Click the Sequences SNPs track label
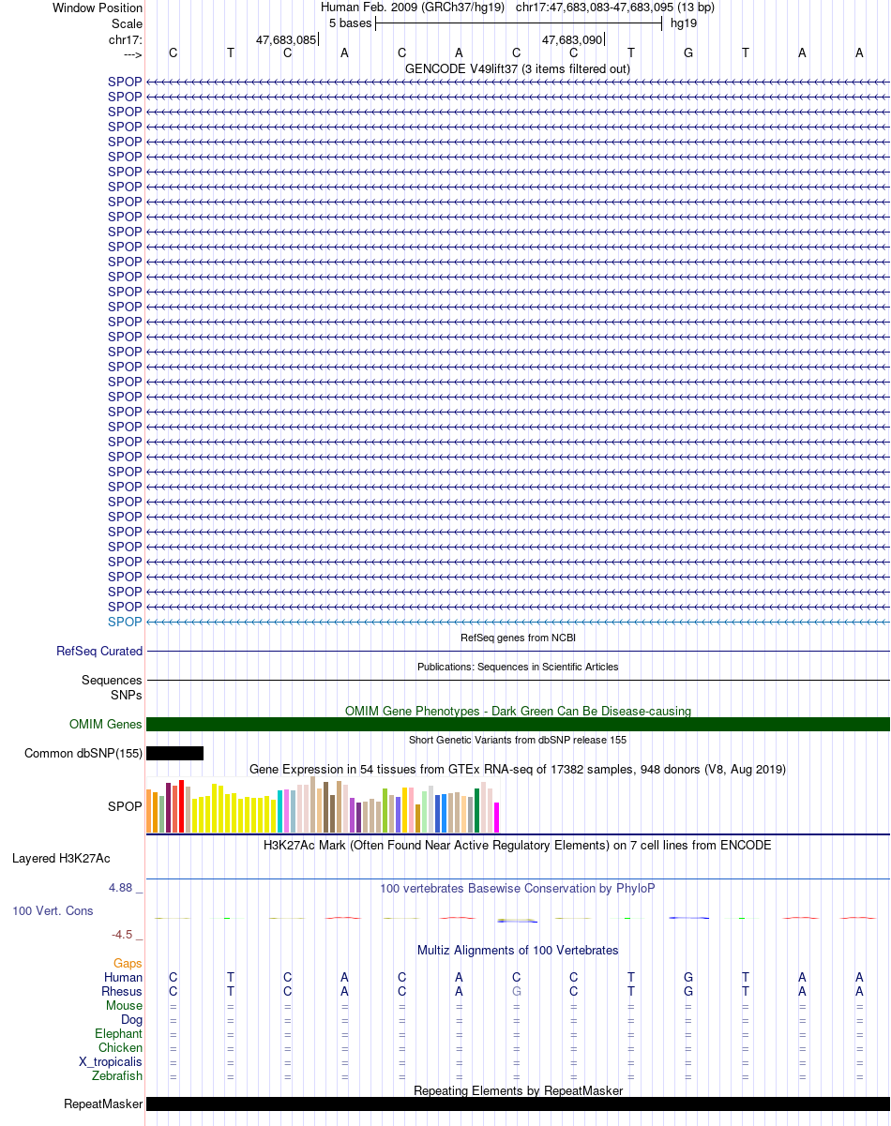This screenshot has width=891, height=1126. coord(112,687)
